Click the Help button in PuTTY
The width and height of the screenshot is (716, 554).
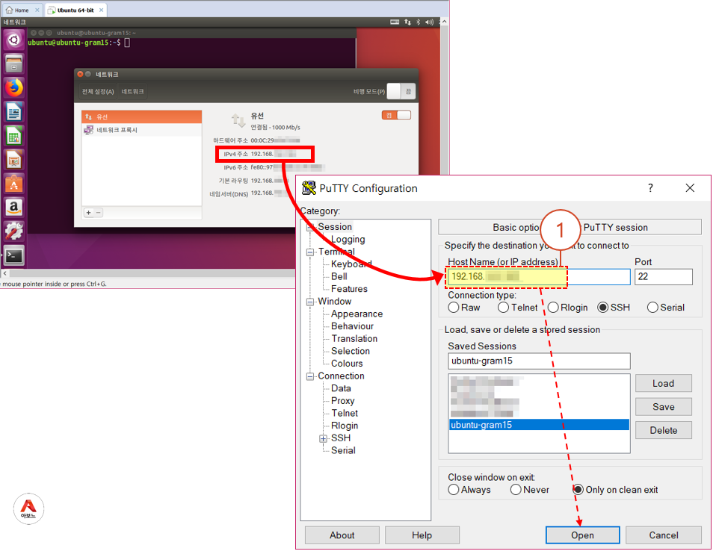coord(422,535)
